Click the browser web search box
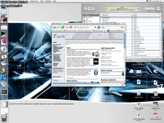This screenshot has height=123, width=164. [x=111, y=28]
